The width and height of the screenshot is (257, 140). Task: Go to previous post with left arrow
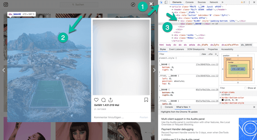[x=4, y=70]
